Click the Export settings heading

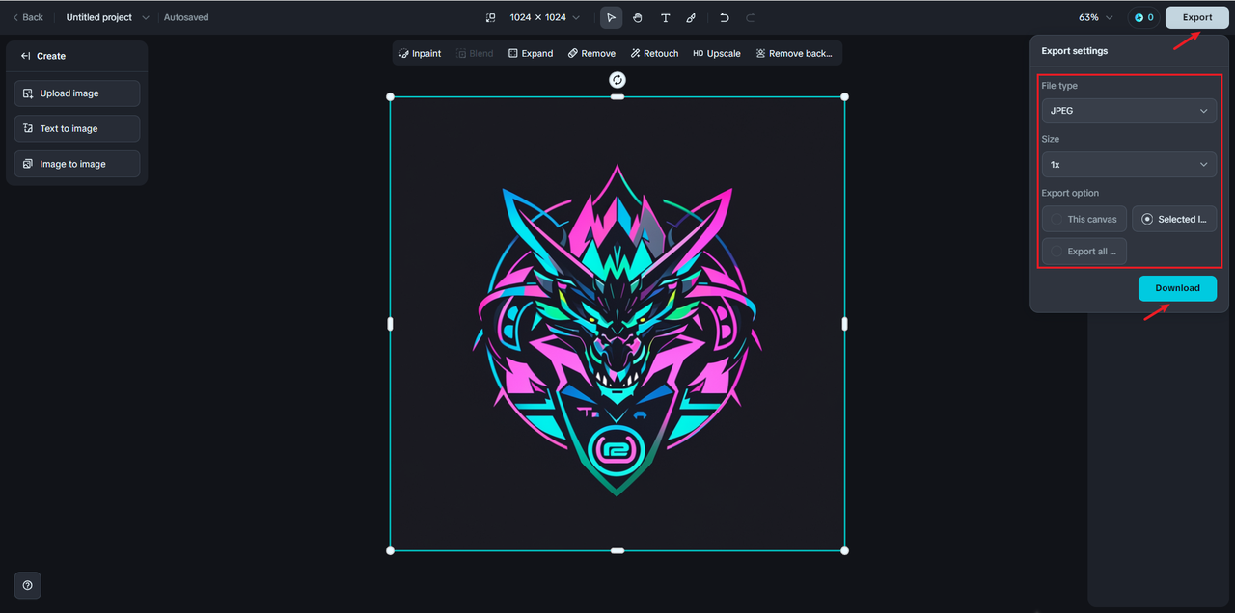pos(1075,51)
